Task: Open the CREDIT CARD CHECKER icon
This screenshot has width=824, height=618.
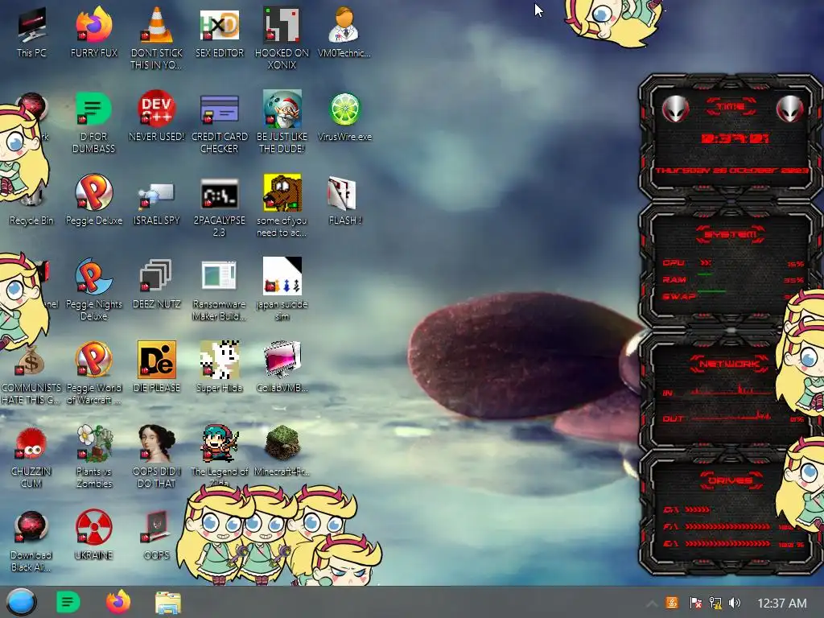Action: pyautogui.click(x=219, y=122)
